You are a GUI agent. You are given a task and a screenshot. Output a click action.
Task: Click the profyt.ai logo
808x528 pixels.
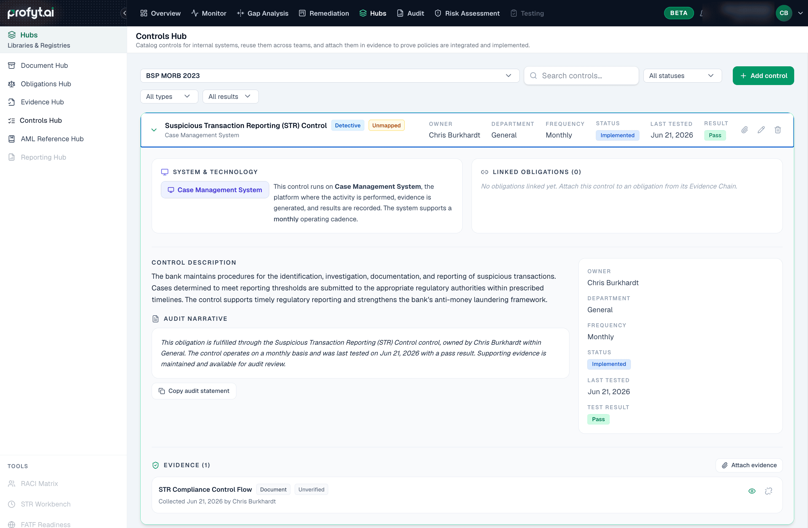31,13
